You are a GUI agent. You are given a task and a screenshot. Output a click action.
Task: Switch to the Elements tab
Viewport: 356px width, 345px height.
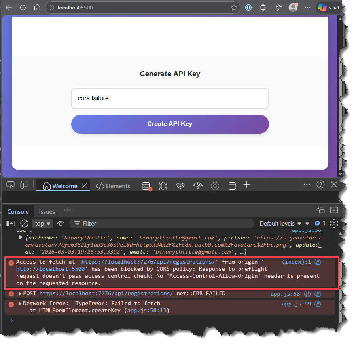click(x=113, y=186)
